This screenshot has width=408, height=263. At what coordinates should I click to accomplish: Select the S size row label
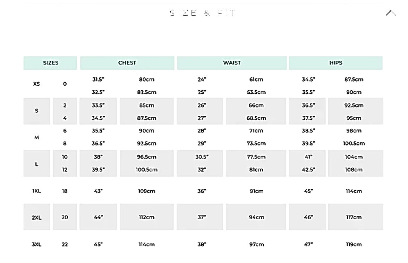(37, 111)
